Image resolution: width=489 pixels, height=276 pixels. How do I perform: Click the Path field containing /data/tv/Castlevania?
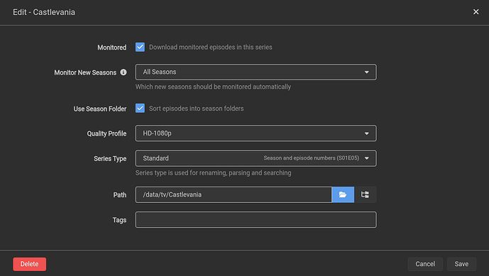click(x=233, y=194)
